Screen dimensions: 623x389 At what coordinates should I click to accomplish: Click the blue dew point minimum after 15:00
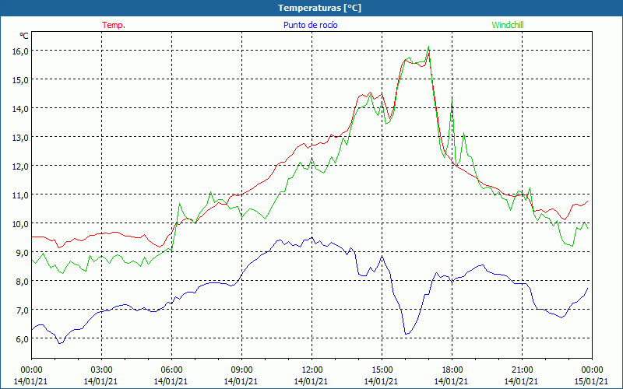[x=406, y=334]
